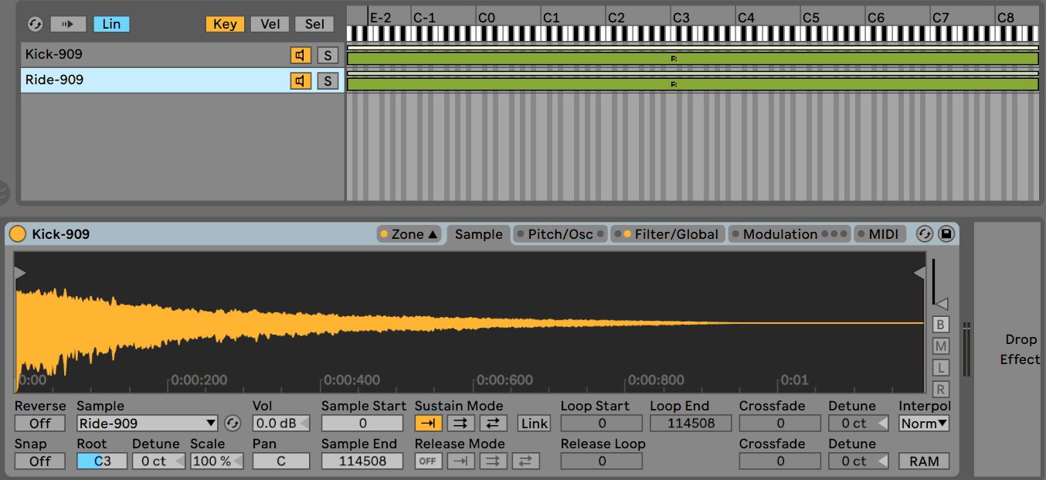1046x480 pixels.
Task: Click the save preset icon on the Sampler title bar
Action: pyautogui.click(x=946, y=233)
